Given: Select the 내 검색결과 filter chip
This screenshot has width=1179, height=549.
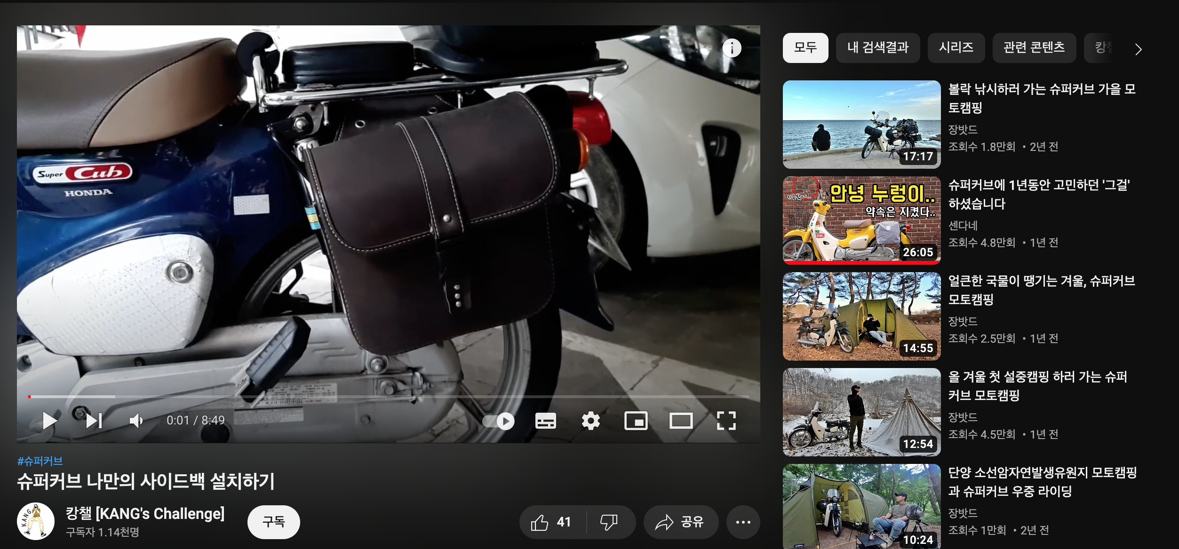Looking at the screenshot, I should (x=877, y=47).
